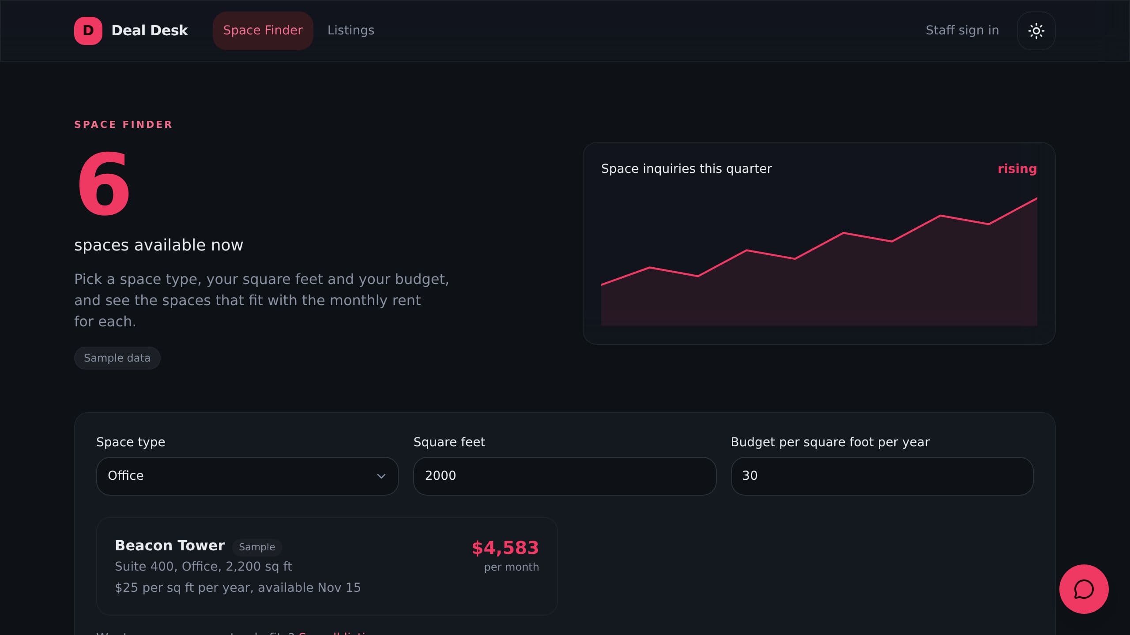Click the Sample data badge
1130x635 pixels.
point(117,358)
